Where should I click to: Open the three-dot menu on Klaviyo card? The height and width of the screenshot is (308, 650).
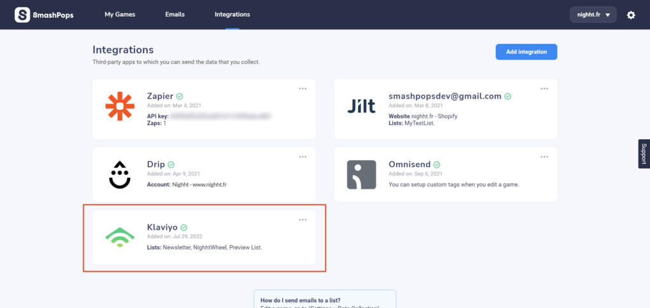pos(303,220)
